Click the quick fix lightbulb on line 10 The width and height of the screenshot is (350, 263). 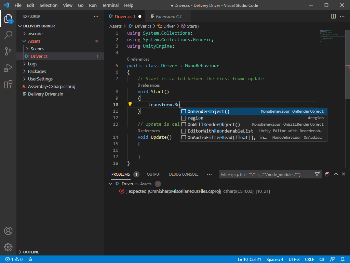pos(130,104)
